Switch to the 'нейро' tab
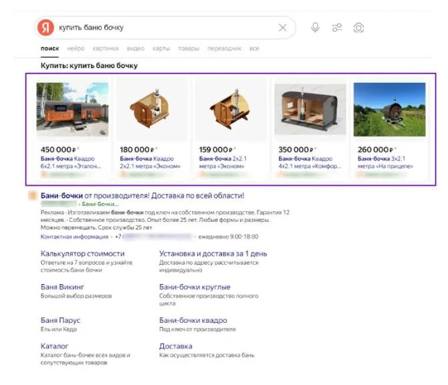This screenshot has height=385, width=448. tap(76, 49)
